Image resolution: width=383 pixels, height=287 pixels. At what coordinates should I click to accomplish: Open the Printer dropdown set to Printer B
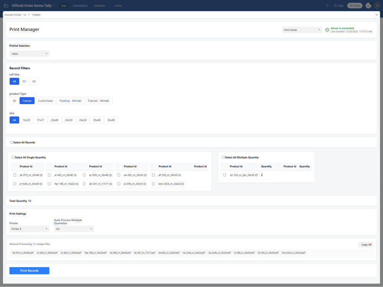29,229
